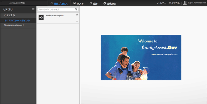
Task: Click the Super Administrator user avatar icon
Action: point(185,3)
